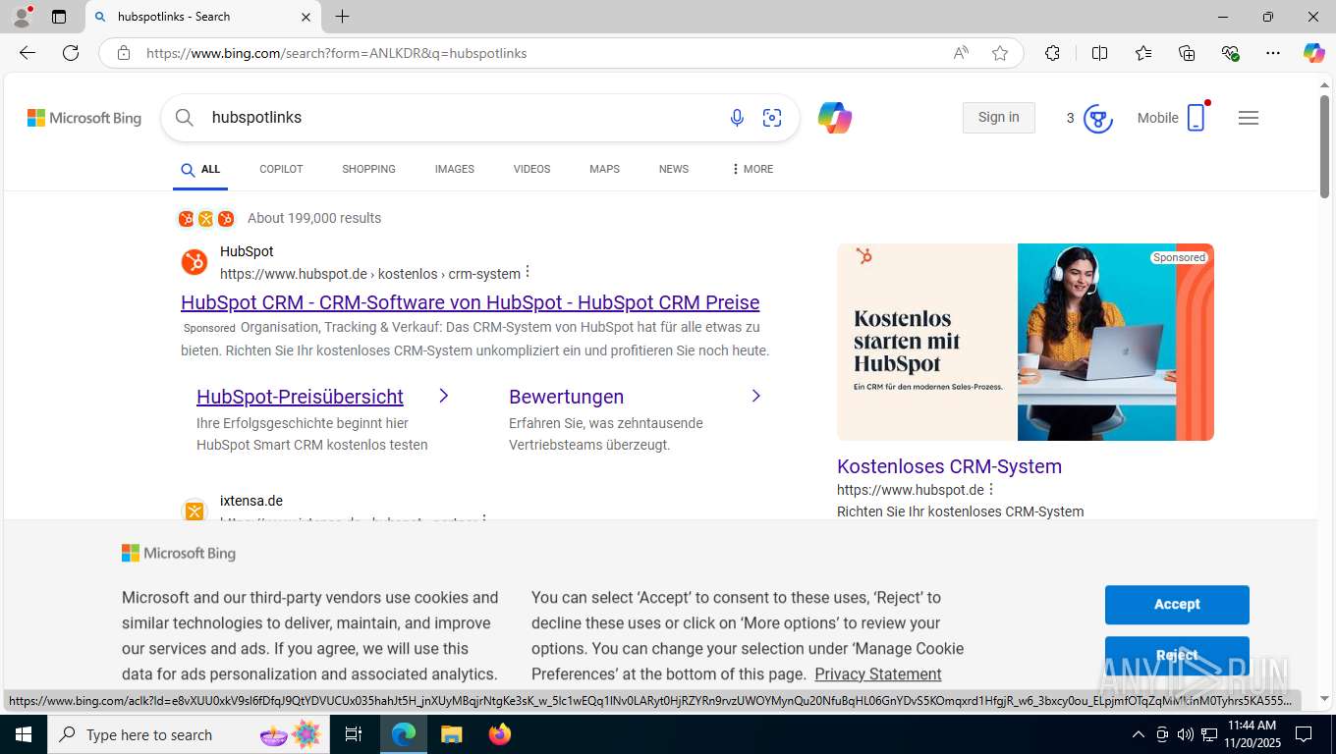Reject the Bing cookie consent
The image size is (1336, 754).
point(1177,656)
